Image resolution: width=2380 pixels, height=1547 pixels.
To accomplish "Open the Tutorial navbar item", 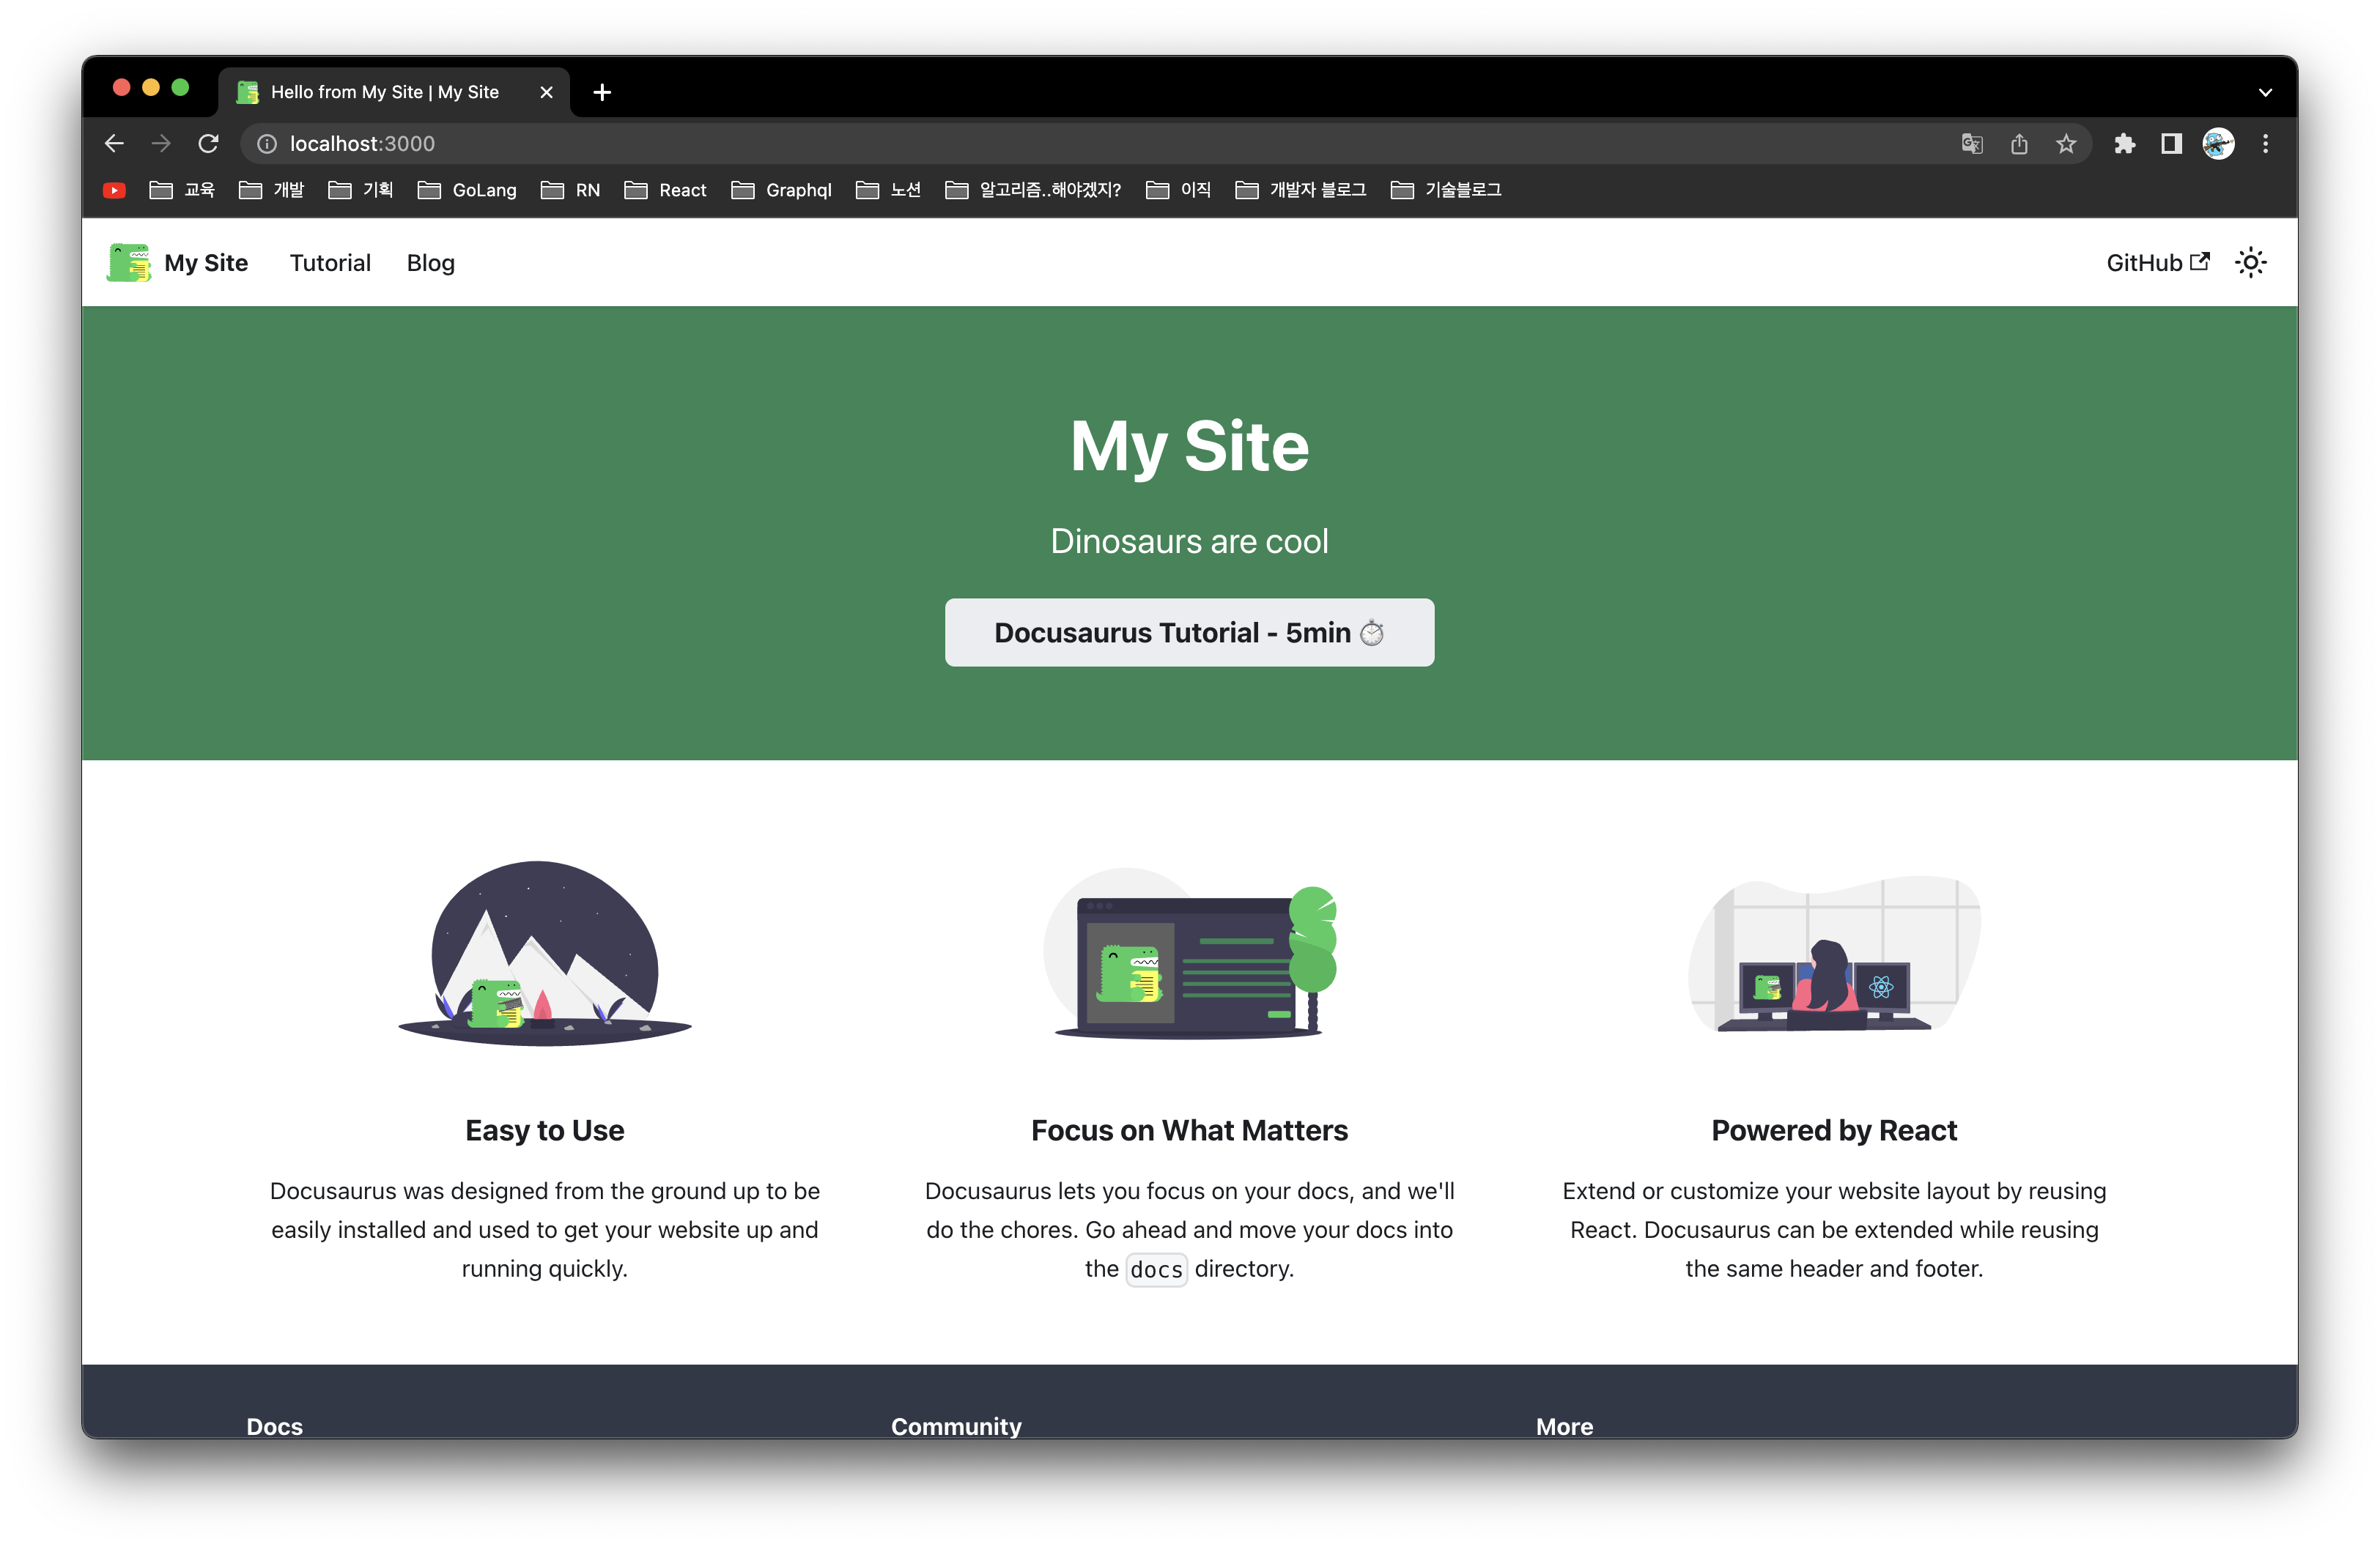I will coord(330,263).
